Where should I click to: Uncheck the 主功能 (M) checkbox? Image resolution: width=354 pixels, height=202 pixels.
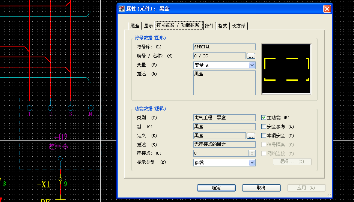(264, 118)
